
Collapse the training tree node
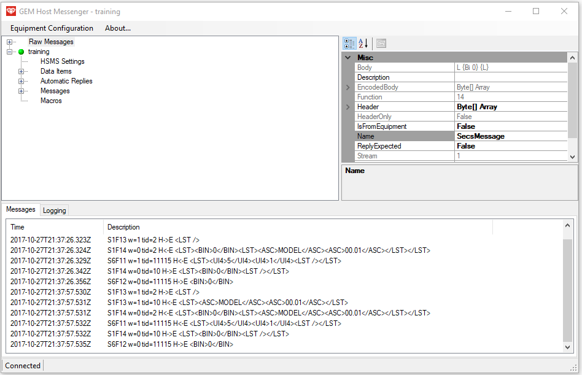tap(10, 52)
